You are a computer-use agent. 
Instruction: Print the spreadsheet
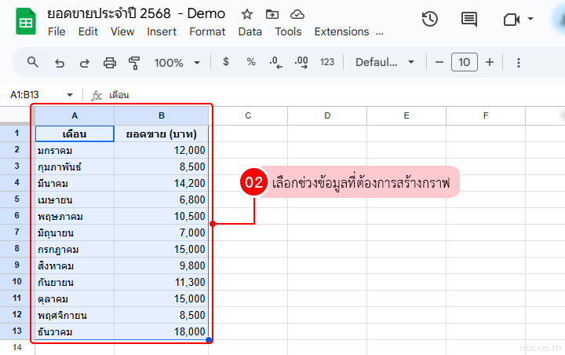[x=110, y=62]
